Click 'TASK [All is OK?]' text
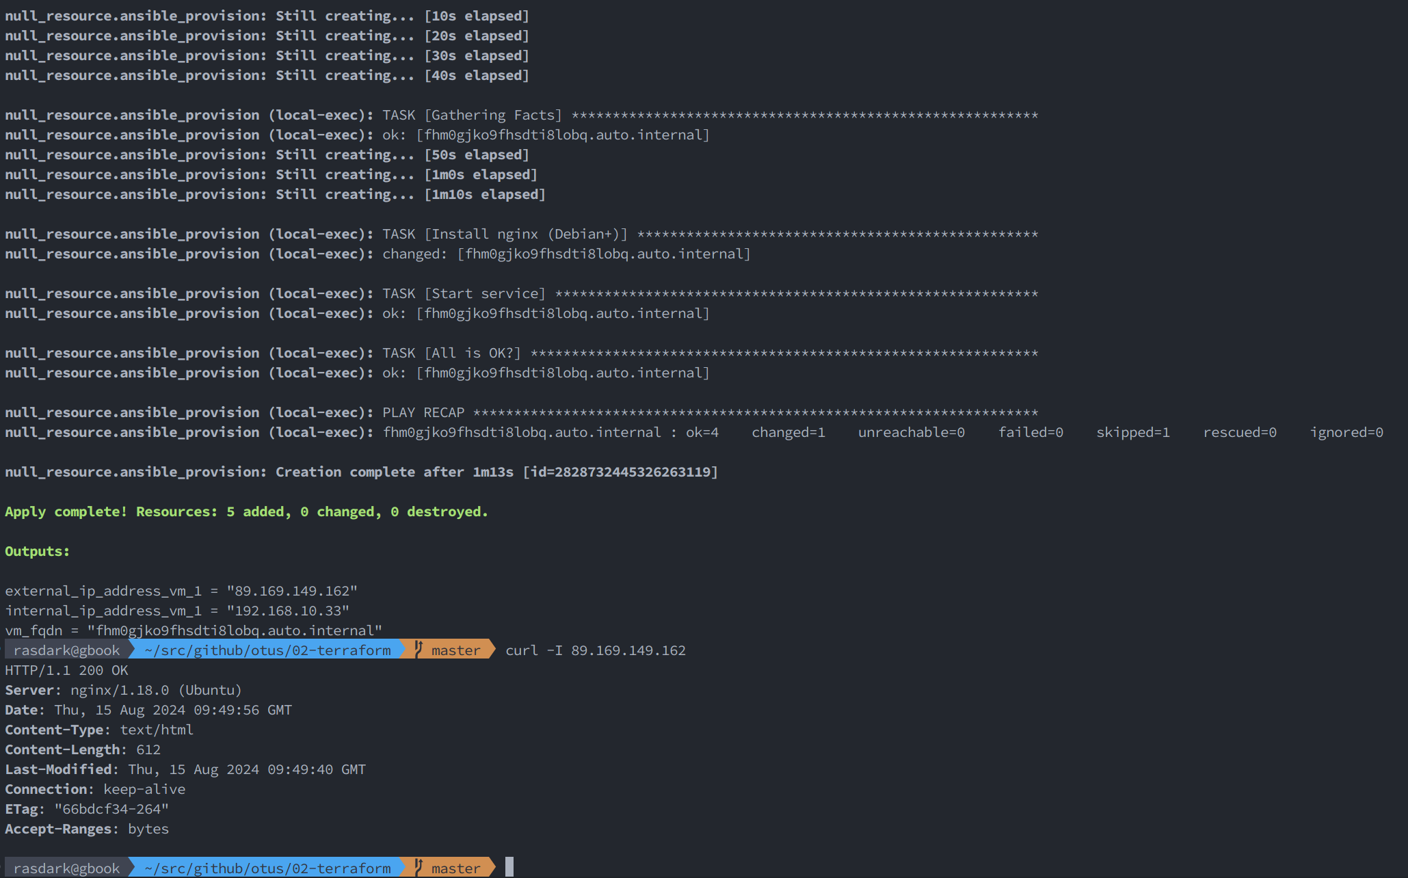The image size is (1408, 878). tap(451, 353)
